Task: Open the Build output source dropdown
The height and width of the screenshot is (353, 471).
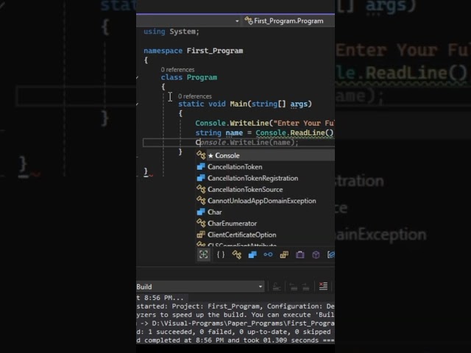Action: (200, 287)
